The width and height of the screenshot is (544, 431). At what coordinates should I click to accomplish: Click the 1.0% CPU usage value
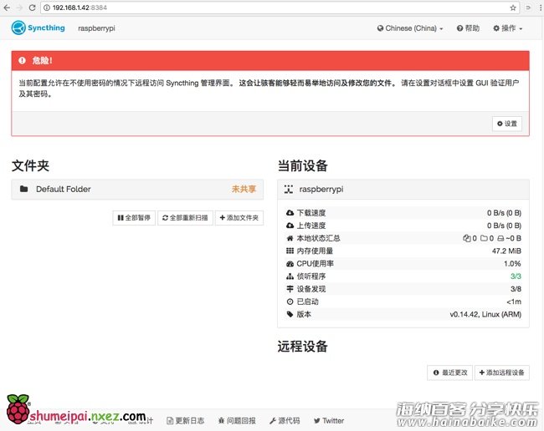pyautogui.click(x=512, y=264)
